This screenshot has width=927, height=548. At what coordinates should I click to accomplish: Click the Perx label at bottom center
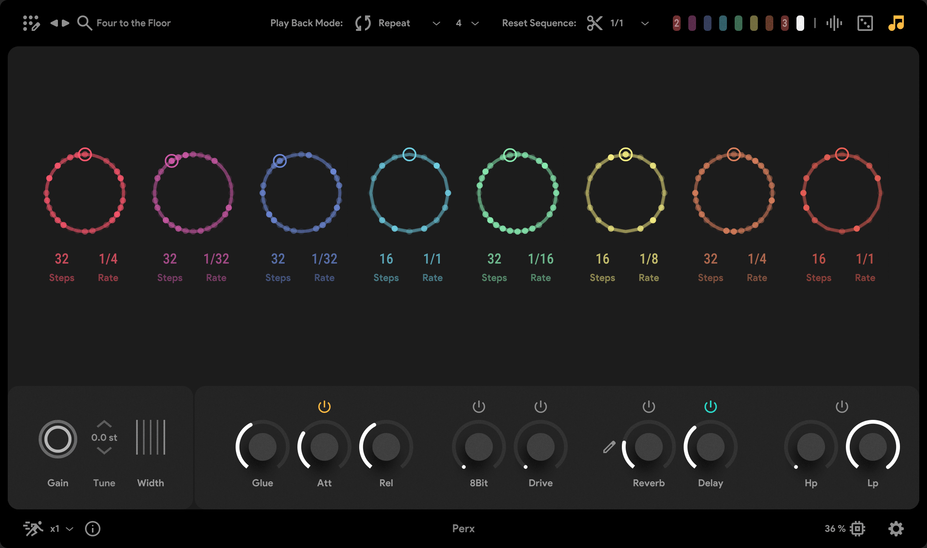[463, 528]
